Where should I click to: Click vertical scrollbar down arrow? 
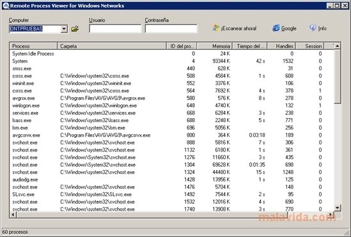pos(338,208)
